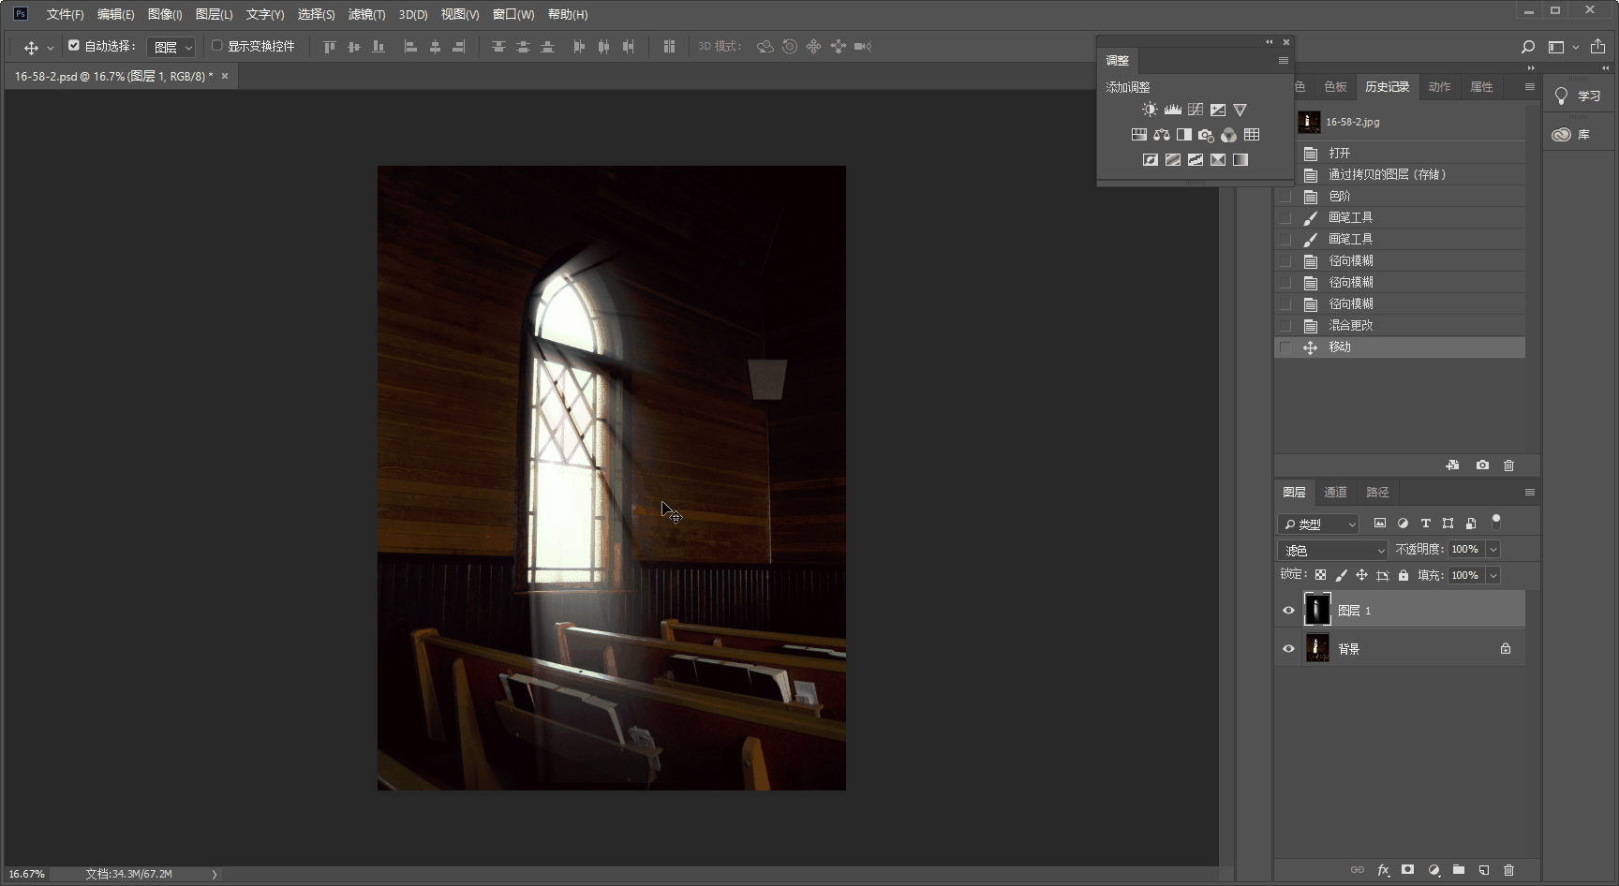Expand the opacity slider dropdown arrow
Viewport: 1619px width, 886px height.
(x=1493, y=550)
